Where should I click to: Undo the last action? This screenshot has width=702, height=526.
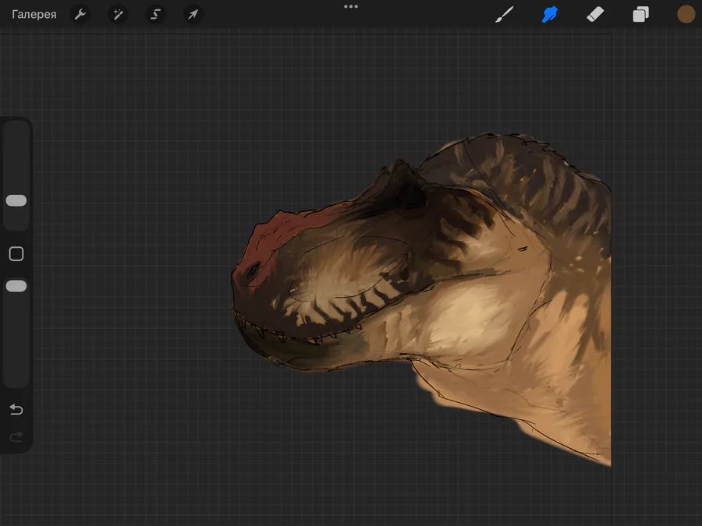click(x=16, y=410)
